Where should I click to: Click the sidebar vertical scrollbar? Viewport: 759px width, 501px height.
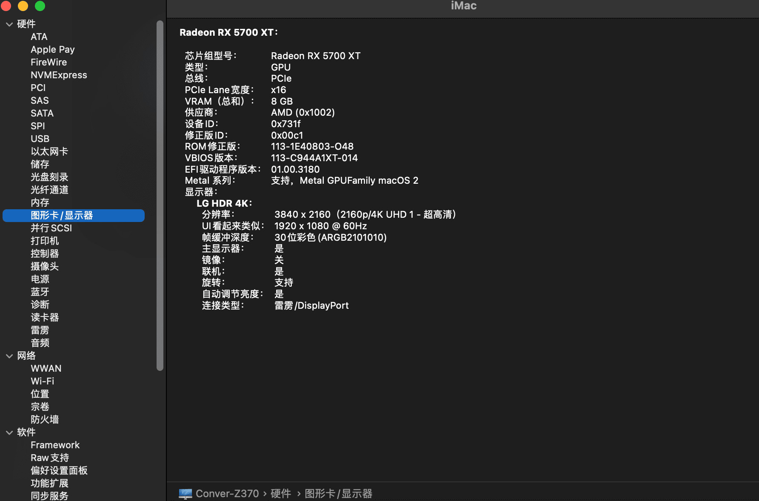click(x=160, y=196)
